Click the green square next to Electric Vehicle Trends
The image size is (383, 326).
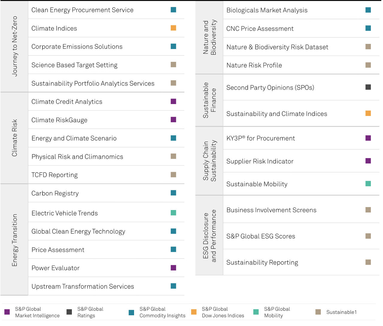point(173,213)
